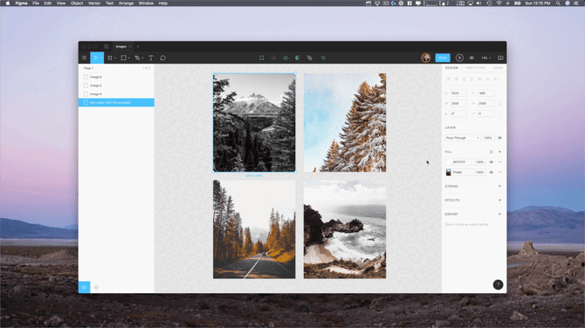The height and width of the screenshot is (328, 585).
Task: Click the Create Component icon
Action: tap(286, 58)
